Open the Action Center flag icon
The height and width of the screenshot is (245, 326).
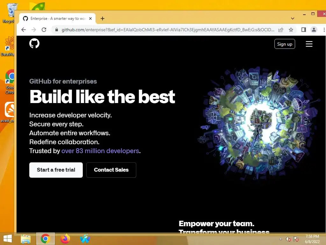[296, 239]
